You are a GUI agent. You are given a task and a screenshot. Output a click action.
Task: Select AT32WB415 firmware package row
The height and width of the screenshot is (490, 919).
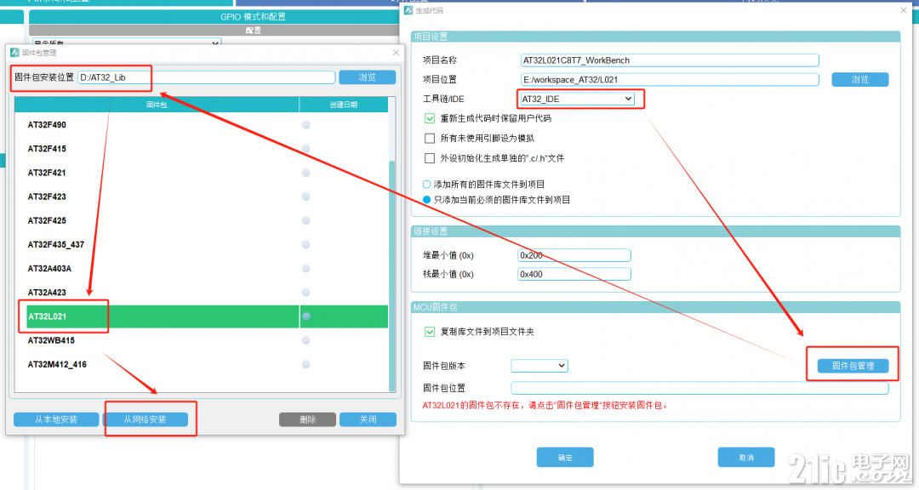(x=201, y=340)
